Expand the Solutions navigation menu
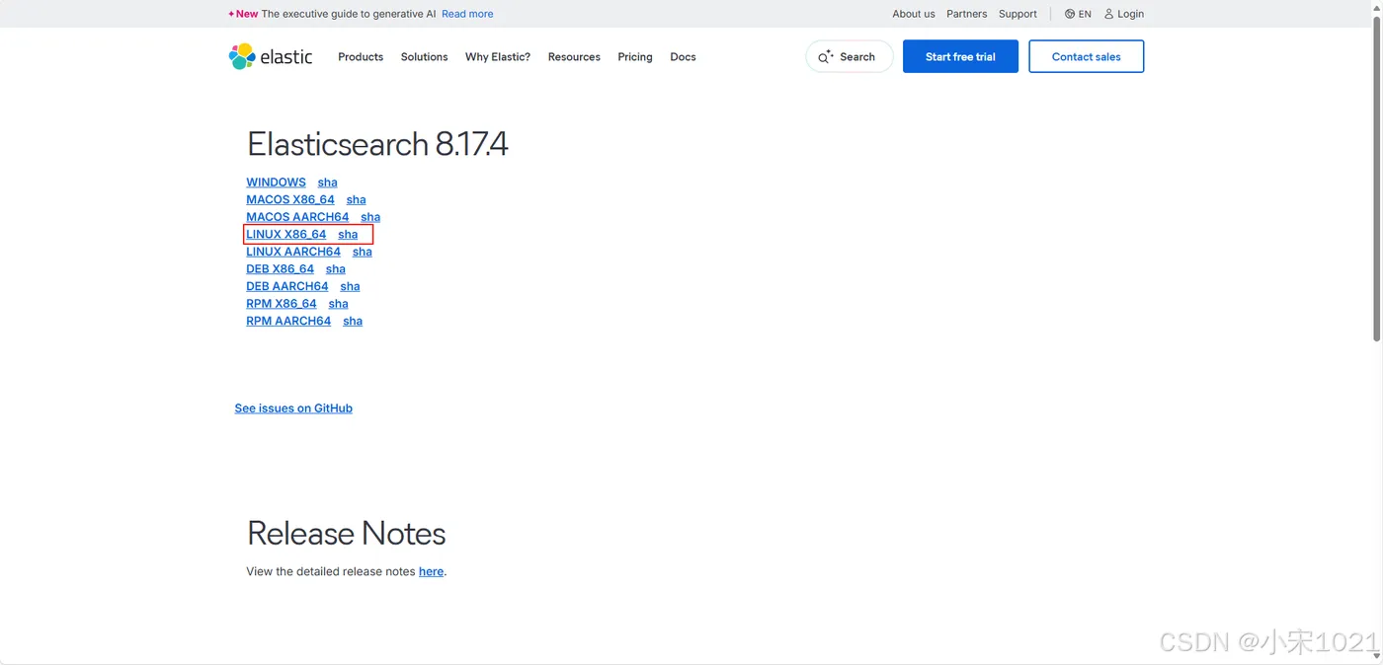This screenshot has width=1383, height=665. click(424, 57)
